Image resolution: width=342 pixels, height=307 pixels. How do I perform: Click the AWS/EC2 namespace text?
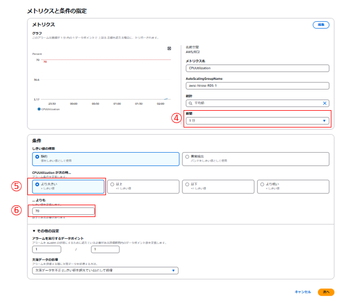[192, 52]
